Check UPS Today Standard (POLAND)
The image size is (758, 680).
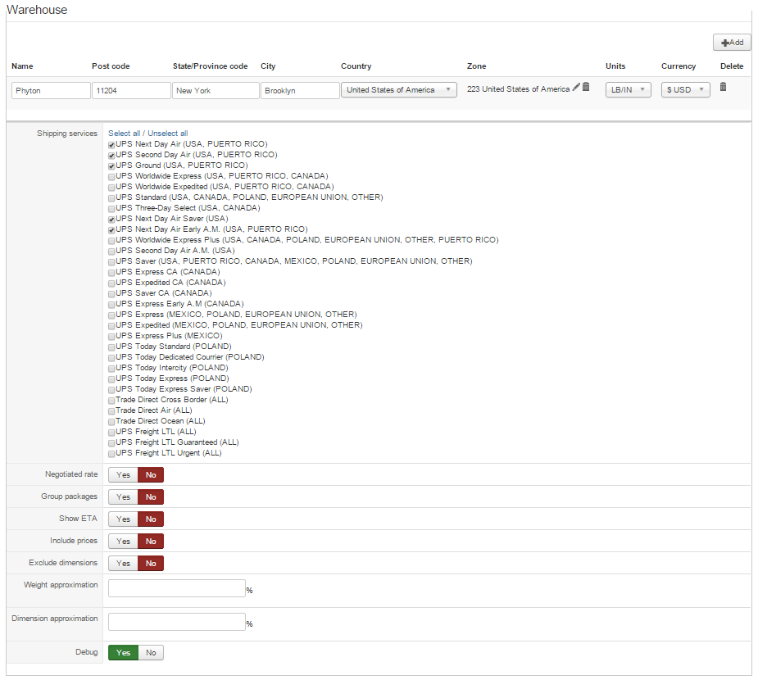[x=111, y=347]
